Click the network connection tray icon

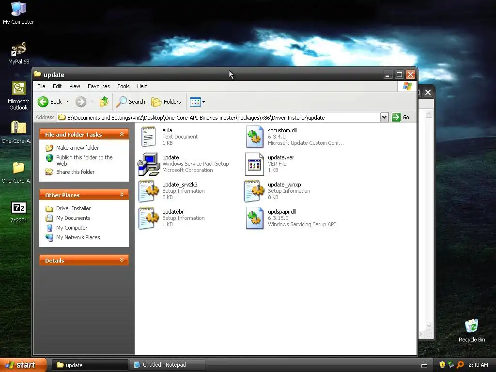coord(451,365)
